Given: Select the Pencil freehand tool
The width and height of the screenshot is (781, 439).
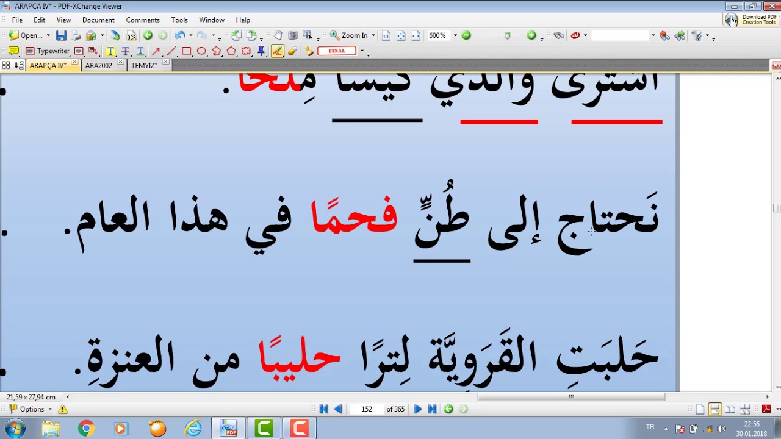Looking at the screenshot, I should tap(277, 51).
